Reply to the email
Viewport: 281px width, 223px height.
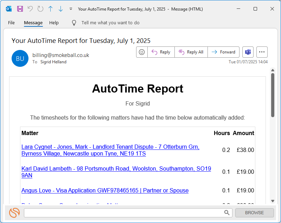161,52
